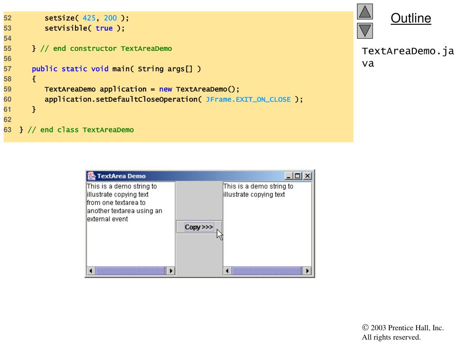The height and width of the screenshot is (346, 461).
Task: Click the TextArea Demo window title text
Action: pos(122,176)
